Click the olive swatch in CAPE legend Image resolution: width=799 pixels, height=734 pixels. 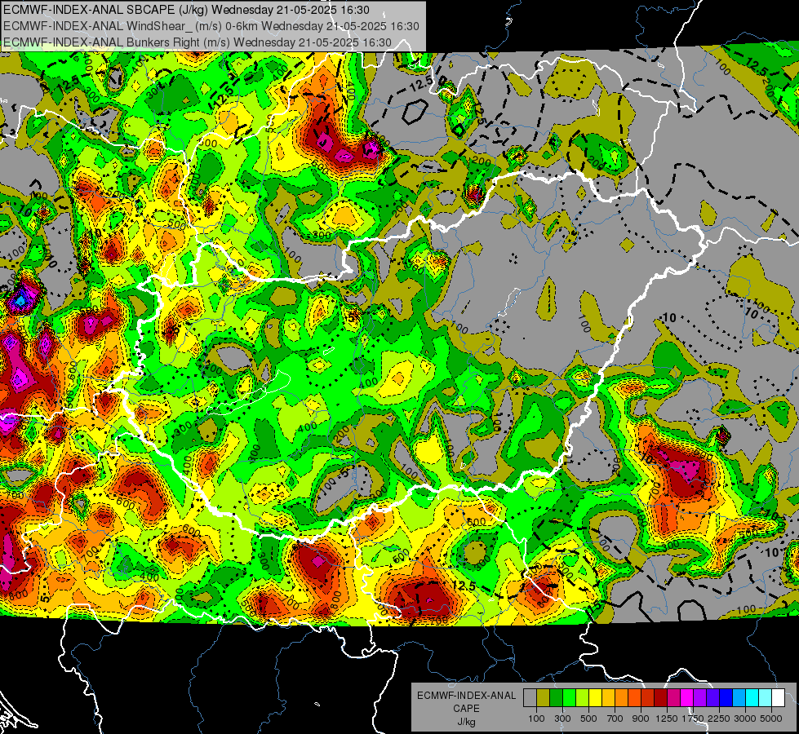(x=544, y=698)
